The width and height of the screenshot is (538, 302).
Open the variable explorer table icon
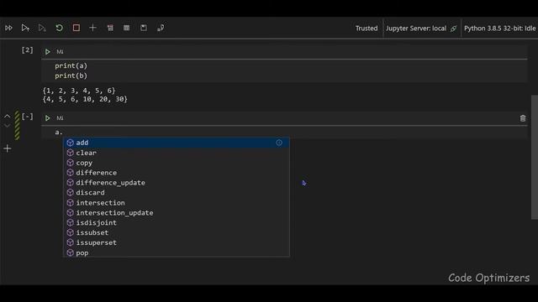tap(127, 28)
